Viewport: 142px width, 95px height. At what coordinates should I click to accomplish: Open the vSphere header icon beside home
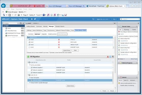coord(35,19)
